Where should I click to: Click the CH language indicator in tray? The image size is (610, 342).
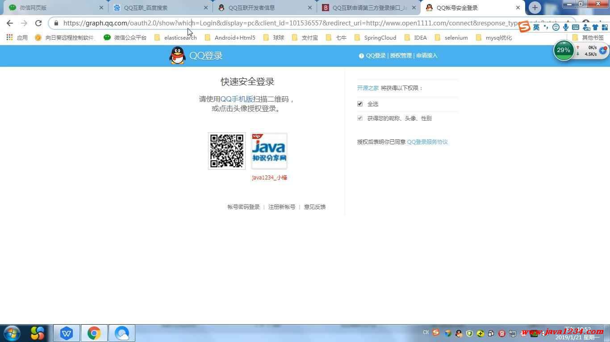(426, 333)
